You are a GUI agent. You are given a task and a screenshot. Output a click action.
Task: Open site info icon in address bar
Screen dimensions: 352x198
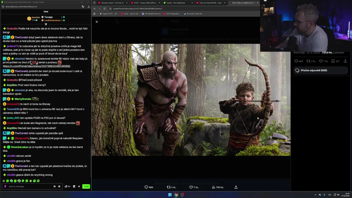[x=110, y=9]
